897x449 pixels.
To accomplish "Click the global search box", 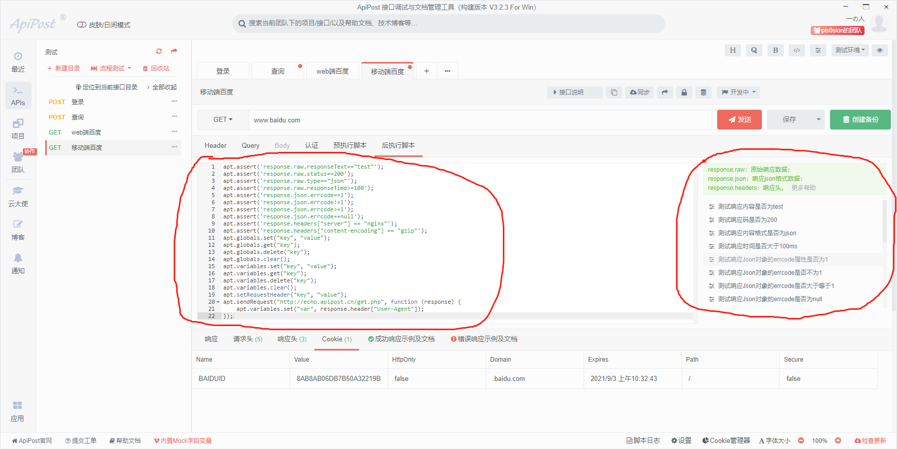I will 448,23.
